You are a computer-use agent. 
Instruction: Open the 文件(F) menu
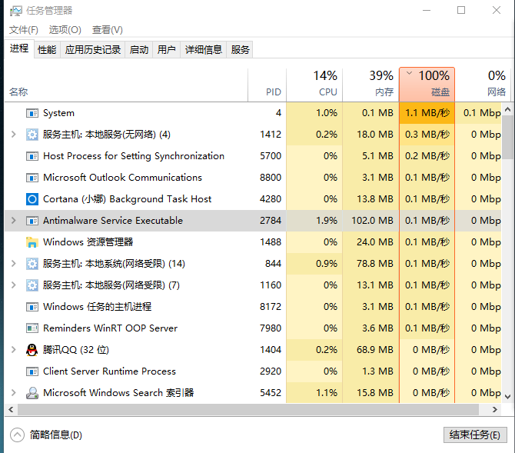click(x=24, y=30)
